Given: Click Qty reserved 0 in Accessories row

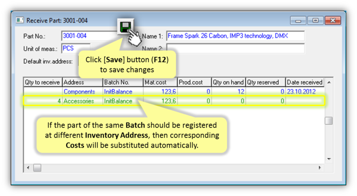Looking at the screenshot, I should click(x=265, y=101).
